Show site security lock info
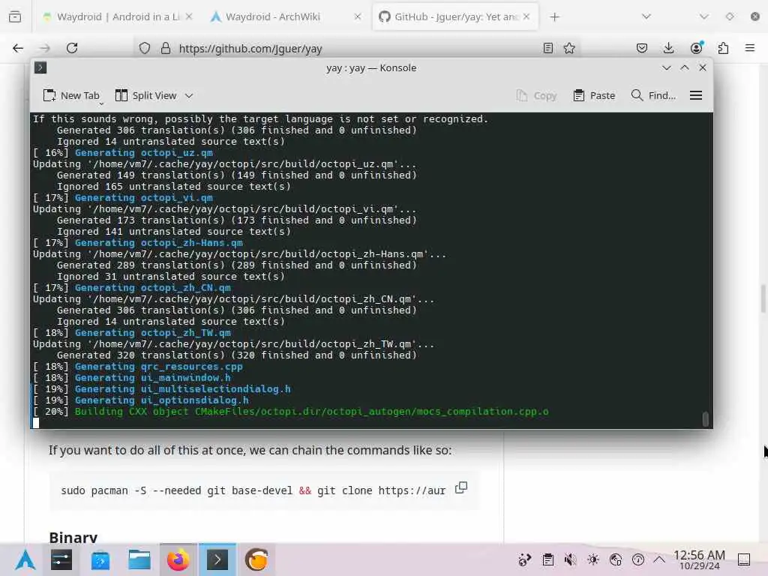 click(x=166, y=48)
